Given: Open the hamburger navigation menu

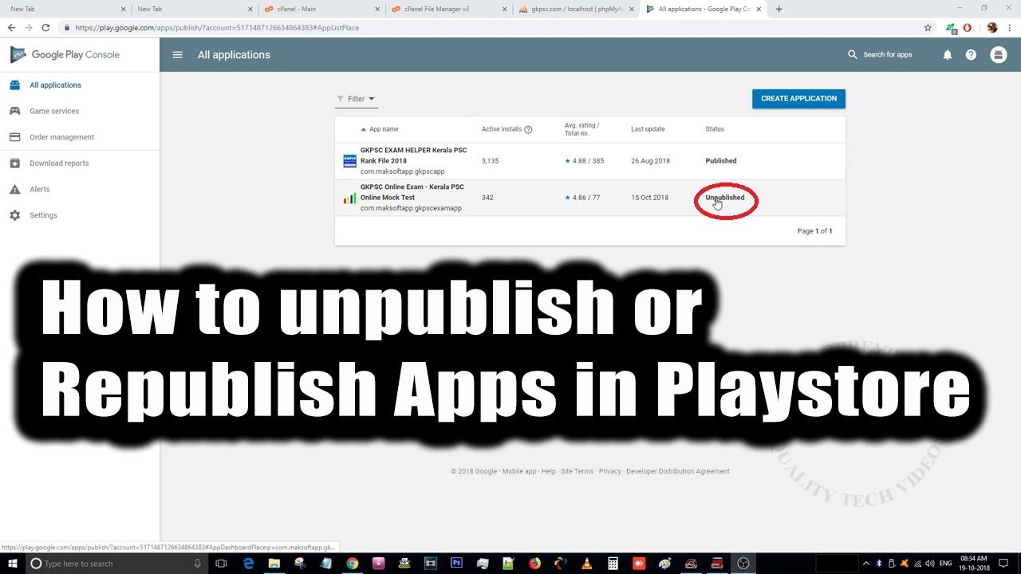Looking at the screenshot, I should coord(177,55).
